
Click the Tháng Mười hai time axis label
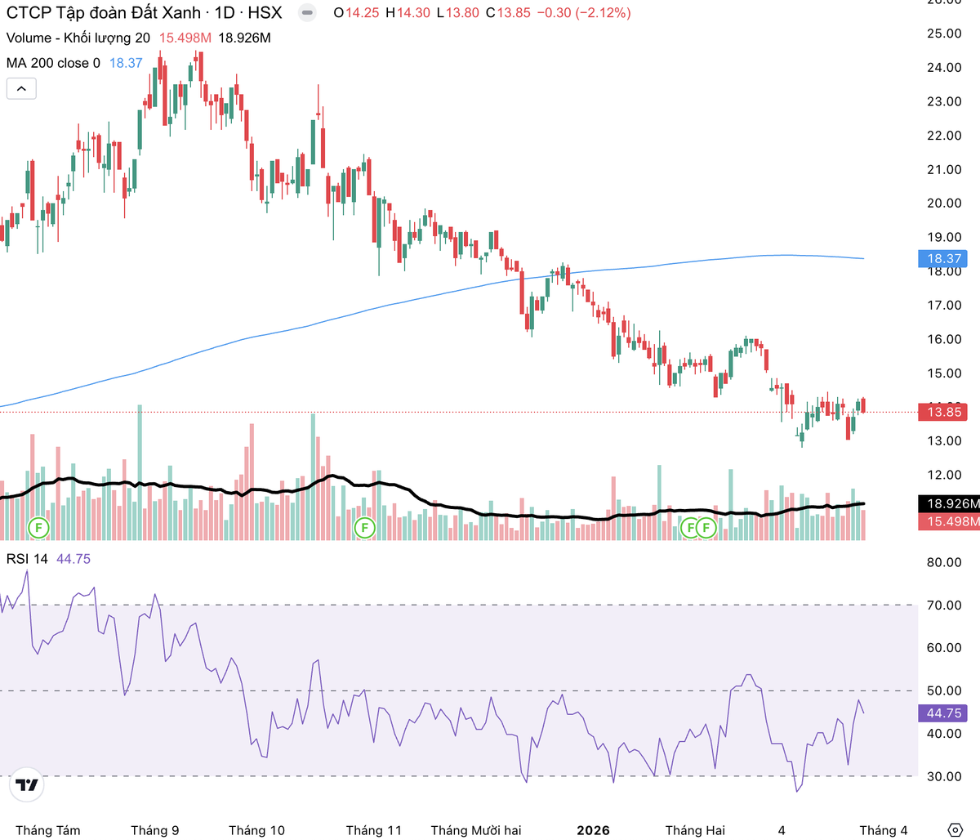pos(476,830)
